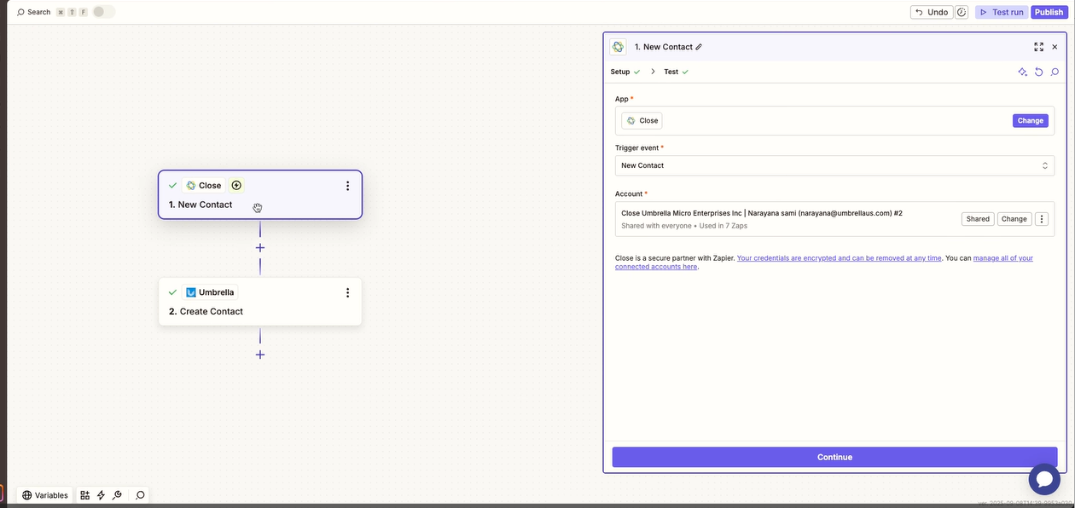Publish the Zap
The height and width of the screenshot is (508, 1075).
pyautogui.click(x=1049, y=12)
